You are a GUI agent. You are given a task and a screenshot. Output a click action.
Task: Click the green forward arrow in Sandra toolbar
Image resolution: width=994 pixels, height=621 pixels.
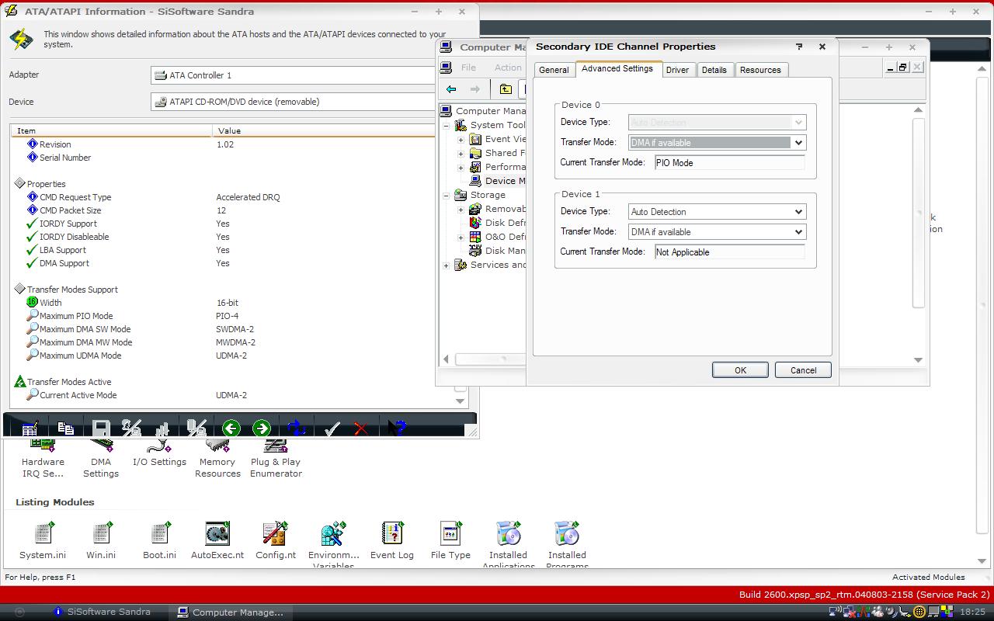pos(262,428)
